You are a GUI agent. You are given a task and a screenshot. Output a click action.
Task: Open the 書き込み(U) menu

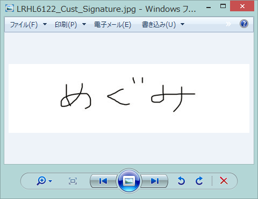[x=159, y=24]
